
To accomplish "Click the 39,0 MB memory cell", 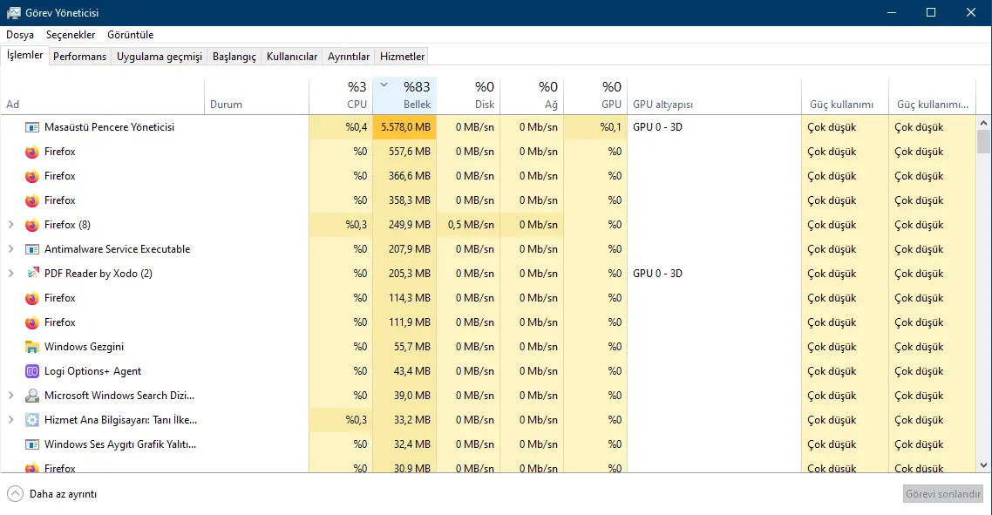I will click(x=404, y=396).
